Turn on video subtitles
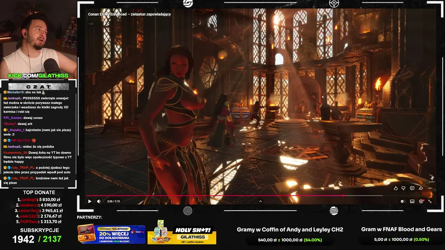Image resolution: width=445 pixels, height=250 pixels. pyautogui.click(x=412, y=201)
